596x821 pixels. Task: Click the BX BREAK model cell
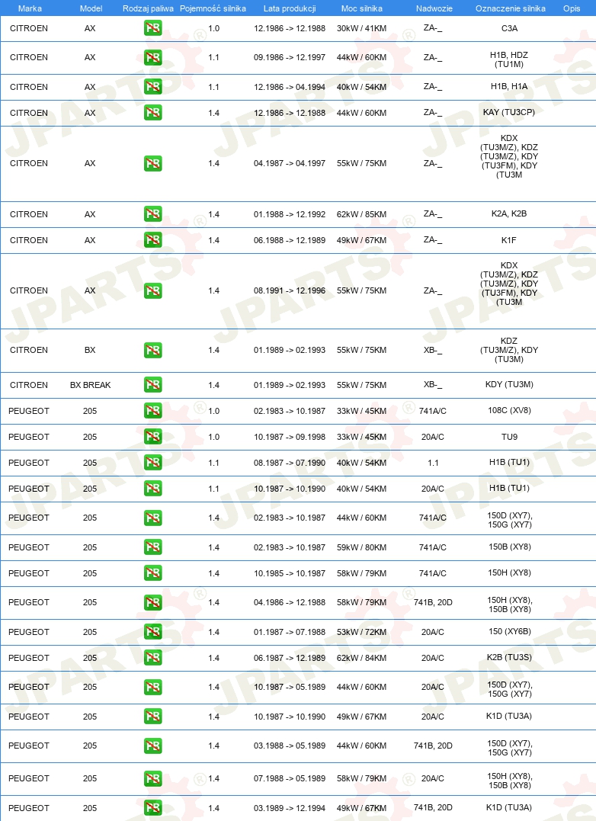[91, 385]
